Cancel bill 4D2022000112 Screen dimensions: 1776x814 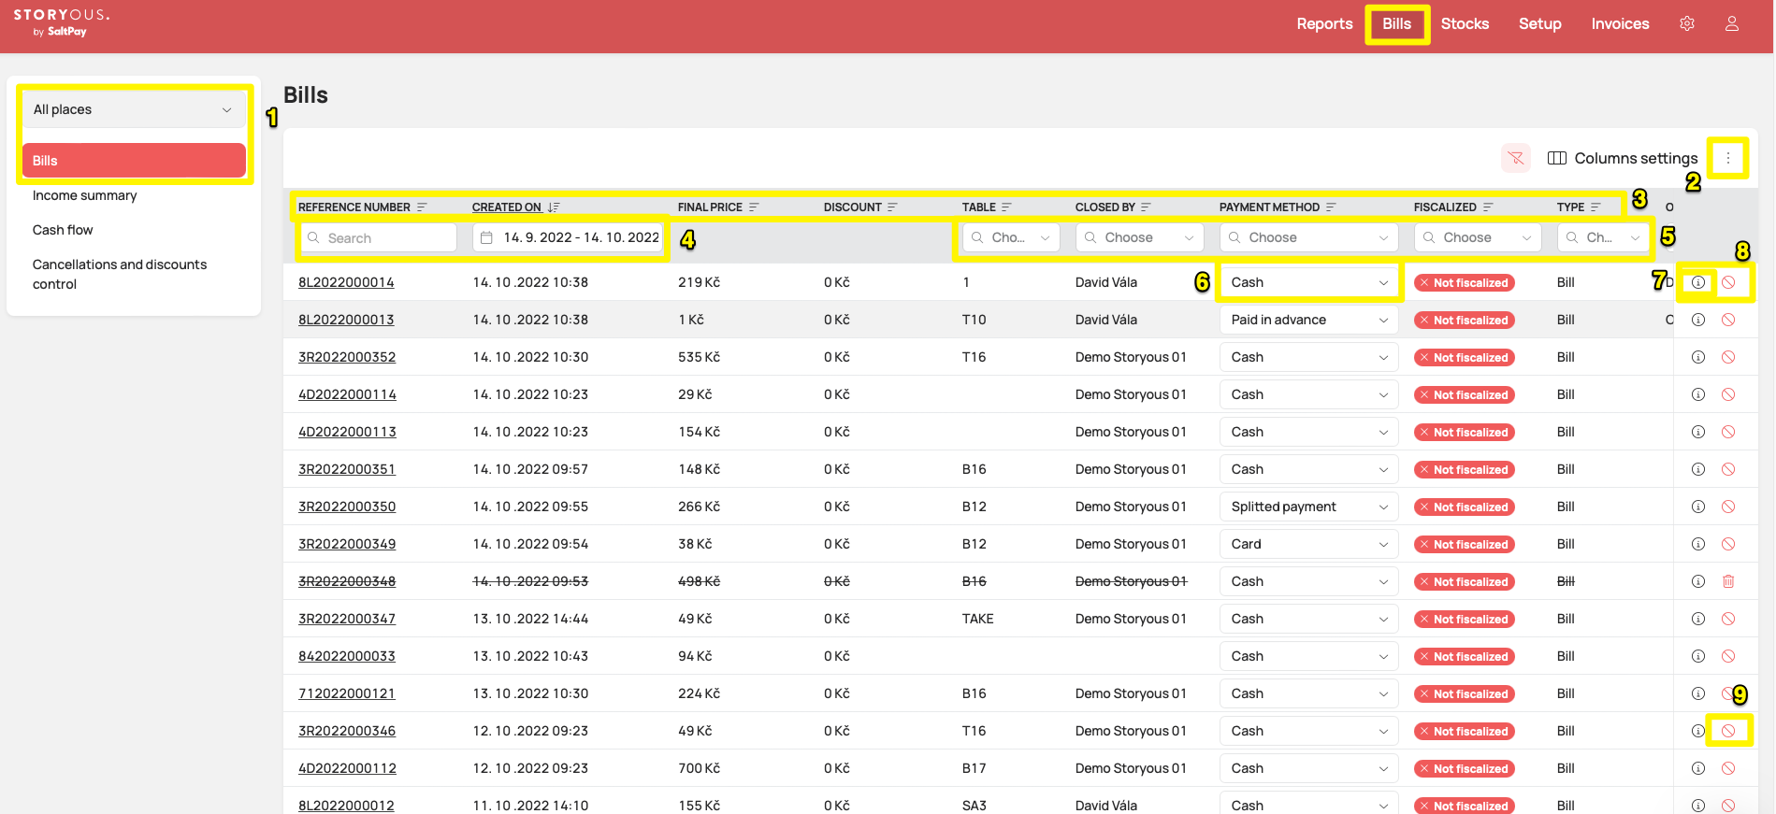1728,768
